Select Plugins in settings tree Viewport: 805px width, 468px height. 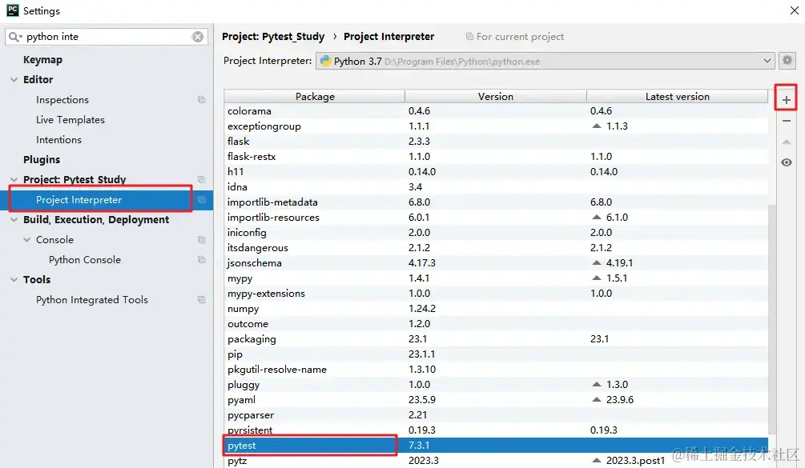pos(42,159)
